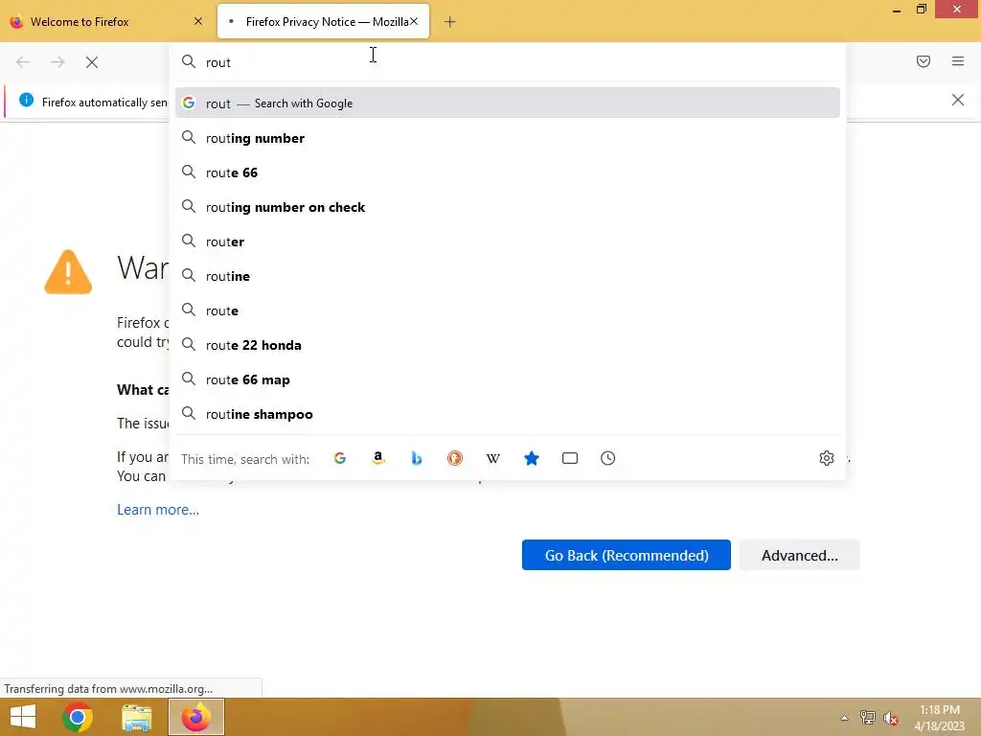This screenshot has width=981, height=736.
Task: Open the Firefox hamburger application menu
Action: (958, 61)
